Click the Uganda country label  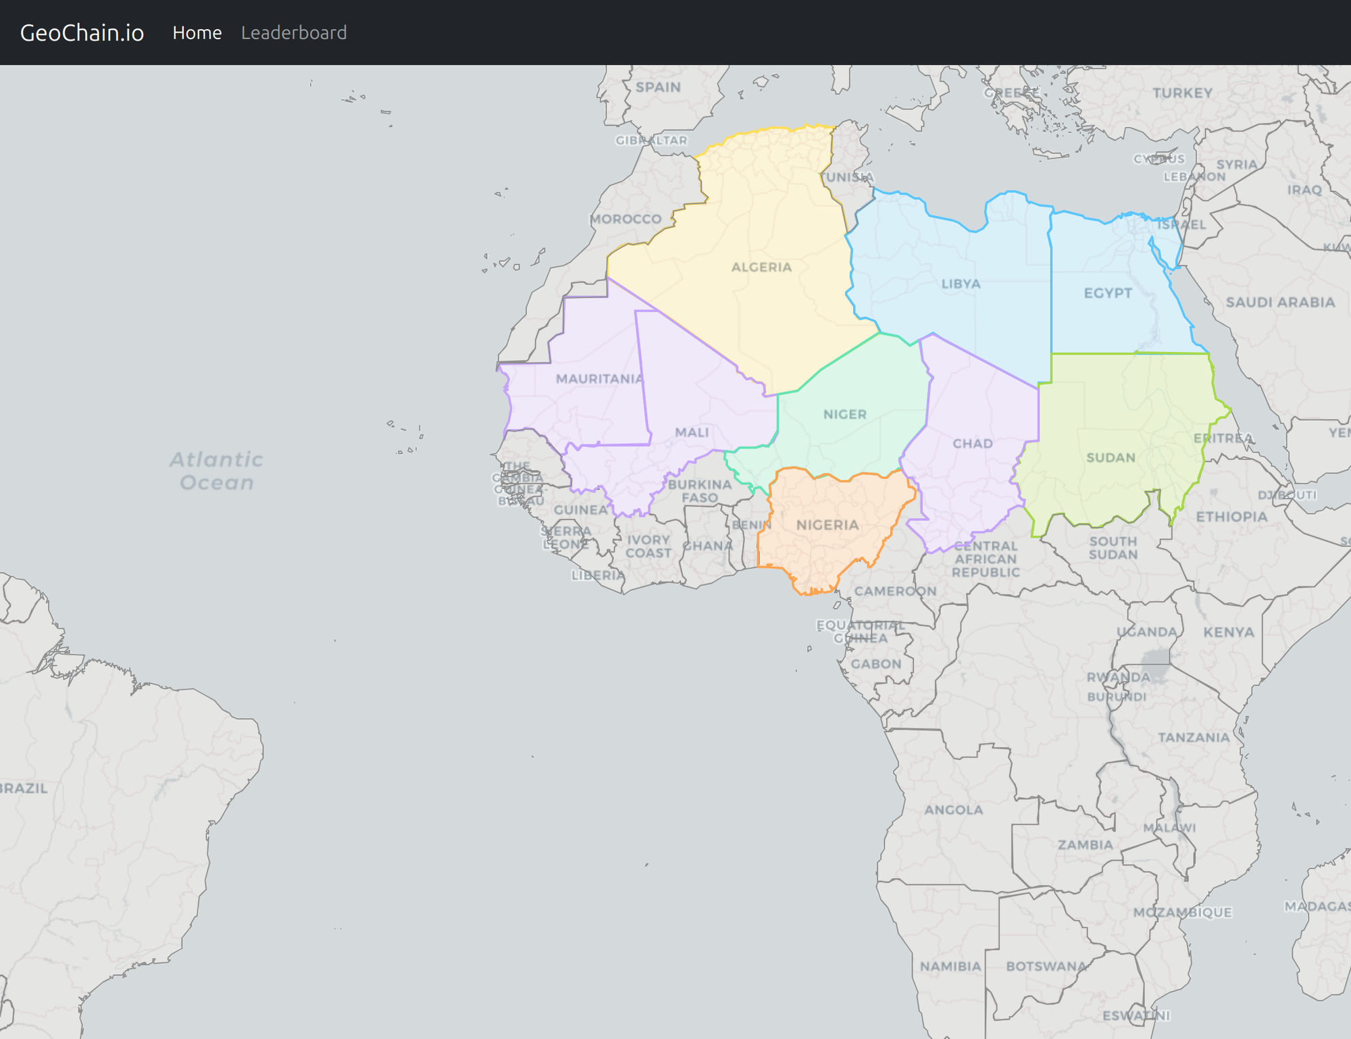(x=1146, y=632)
